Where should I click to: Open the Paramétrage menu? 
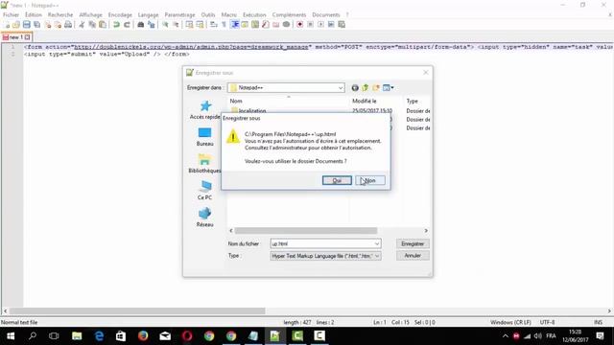click(x=179, y=15)
